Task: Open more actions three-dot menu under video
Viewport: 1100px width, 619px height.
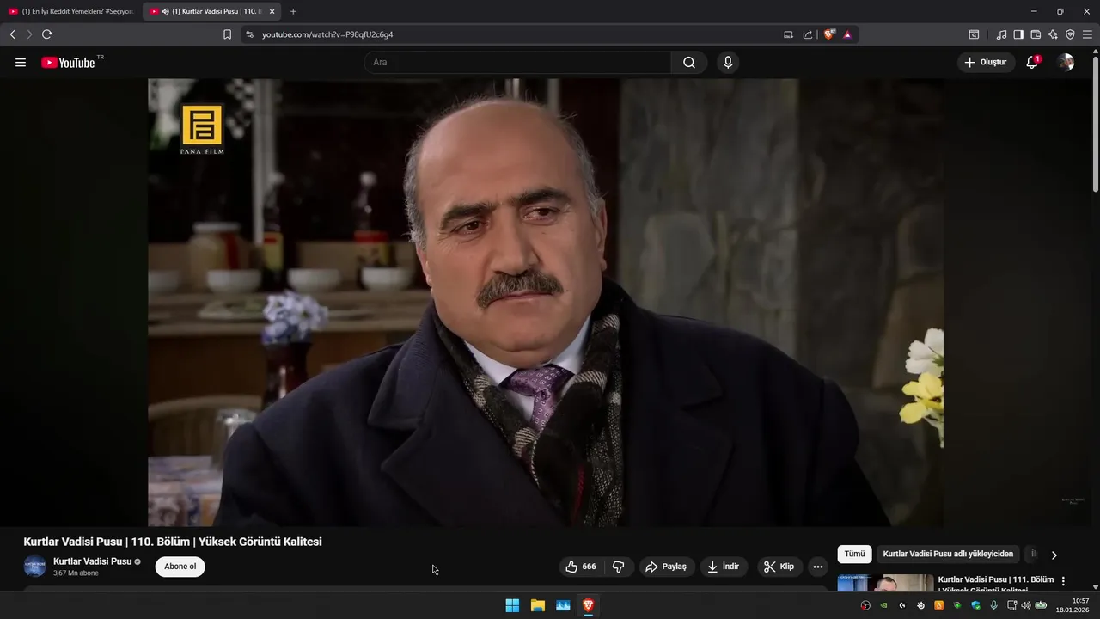Action: click(818, 567)
